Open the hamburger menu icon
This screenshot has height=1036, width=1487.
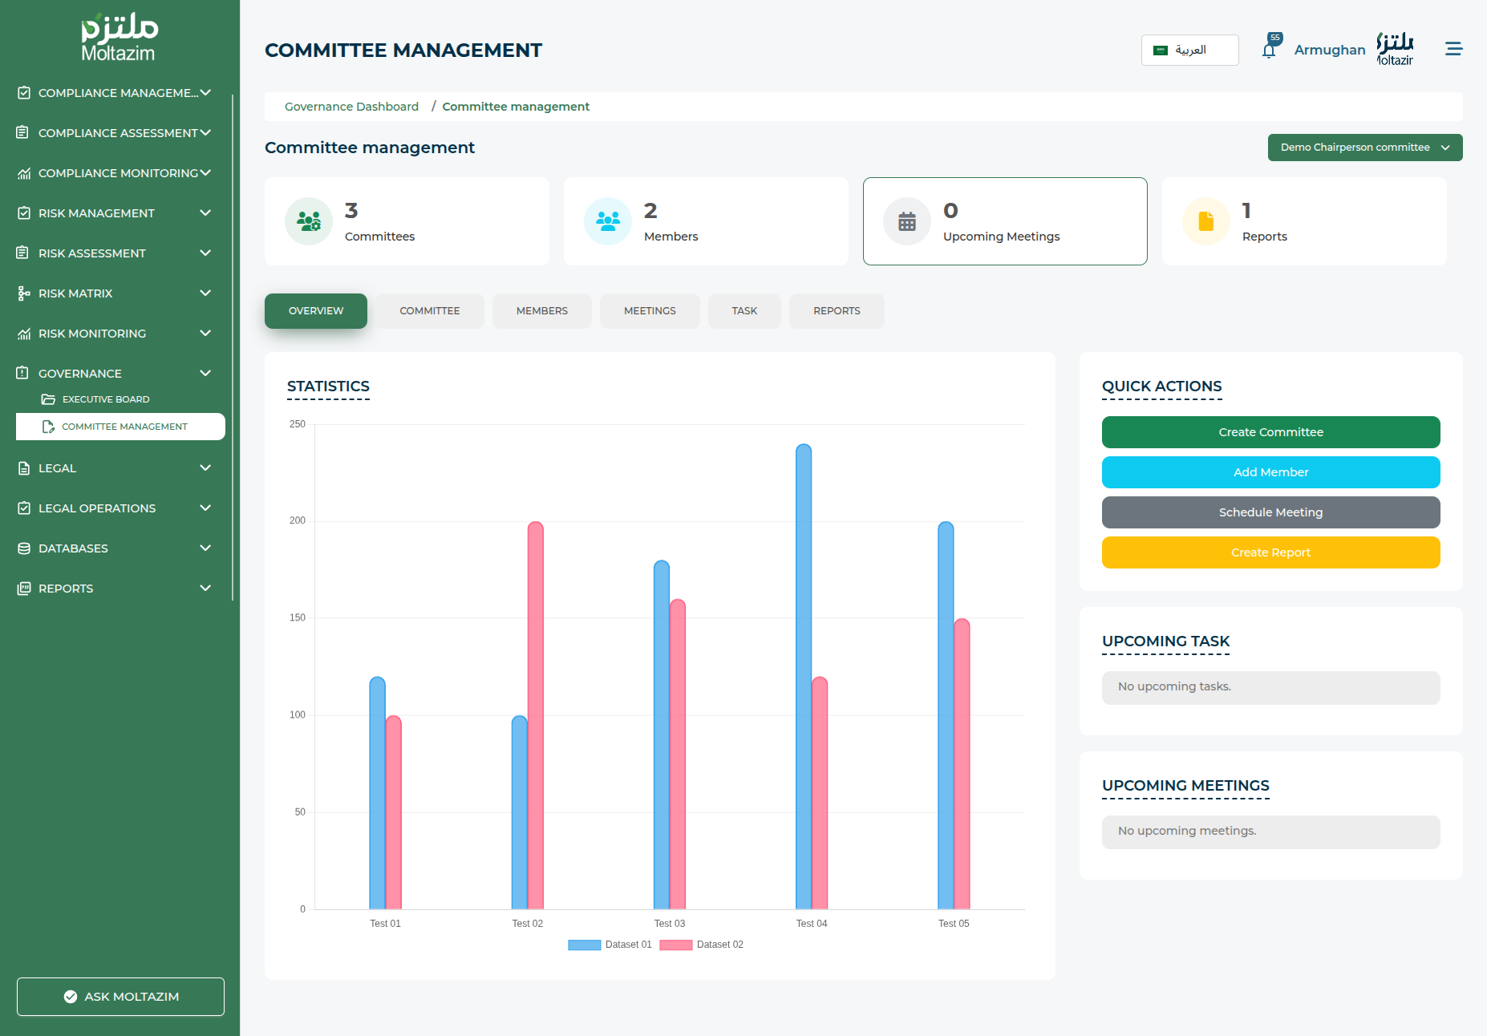click(x=1453, y=50)
